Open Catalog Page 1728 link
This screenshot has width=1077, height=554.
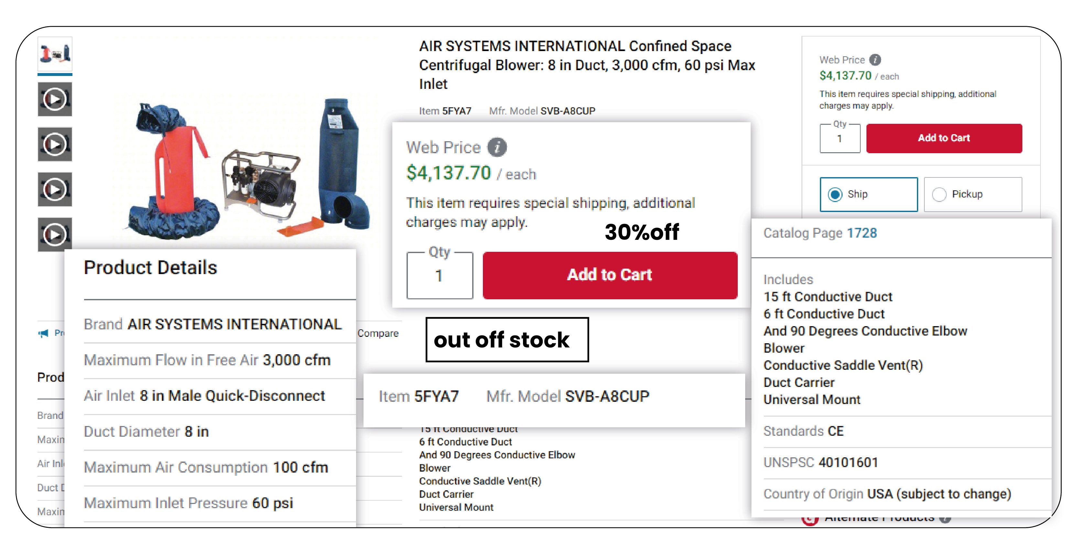[862, 233]
